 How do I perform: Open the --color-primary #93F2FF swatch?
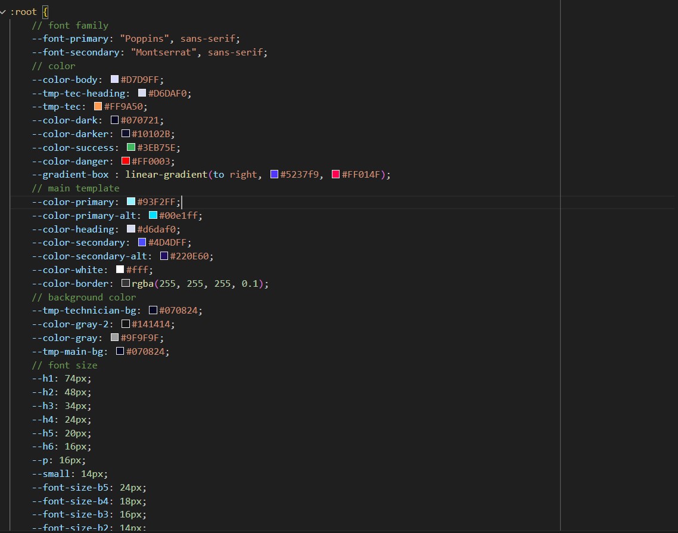pos(131,202)
